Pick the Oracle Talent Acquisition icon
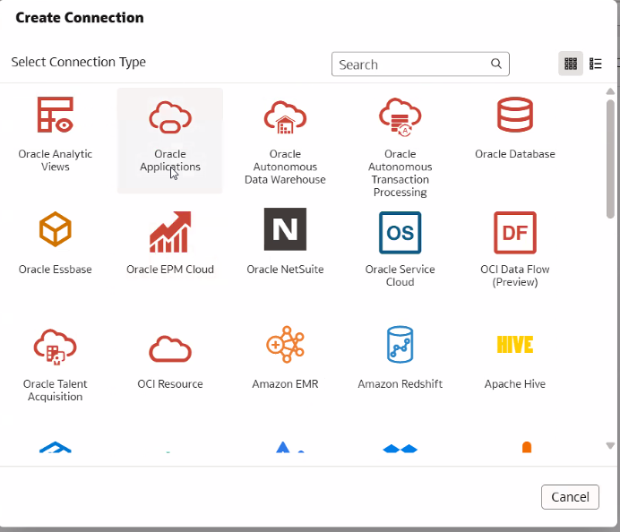This screenshot has width=620, height=532. pyautogui.click(x=56, y=347)
